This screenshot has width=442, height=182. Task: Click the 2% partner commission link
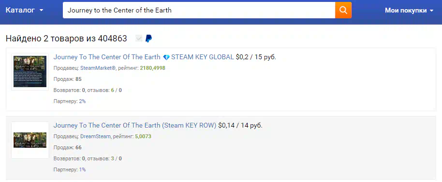(82, 102)
